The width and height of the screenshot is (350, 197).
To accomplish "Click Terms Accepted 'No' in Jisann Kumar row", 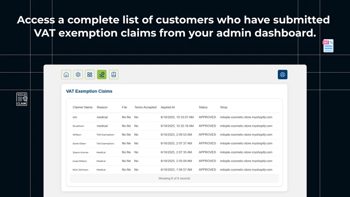I will [x=136, y=152].
